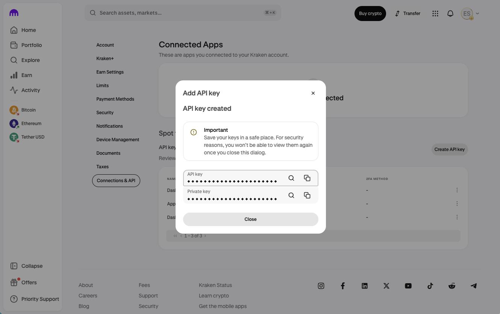This screenshot has width=500, height=314.
Task: Open Kraken Facebook page
Action: 343,286
